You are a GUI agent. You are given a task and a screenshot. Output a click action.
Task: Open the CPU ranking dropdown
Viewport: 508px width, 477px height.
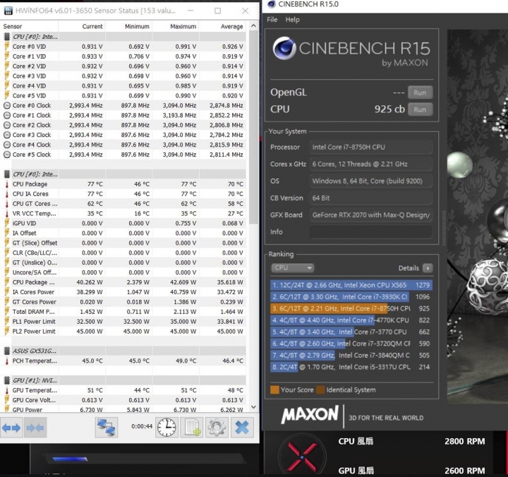pyautogui.click(x=292, y=267)
